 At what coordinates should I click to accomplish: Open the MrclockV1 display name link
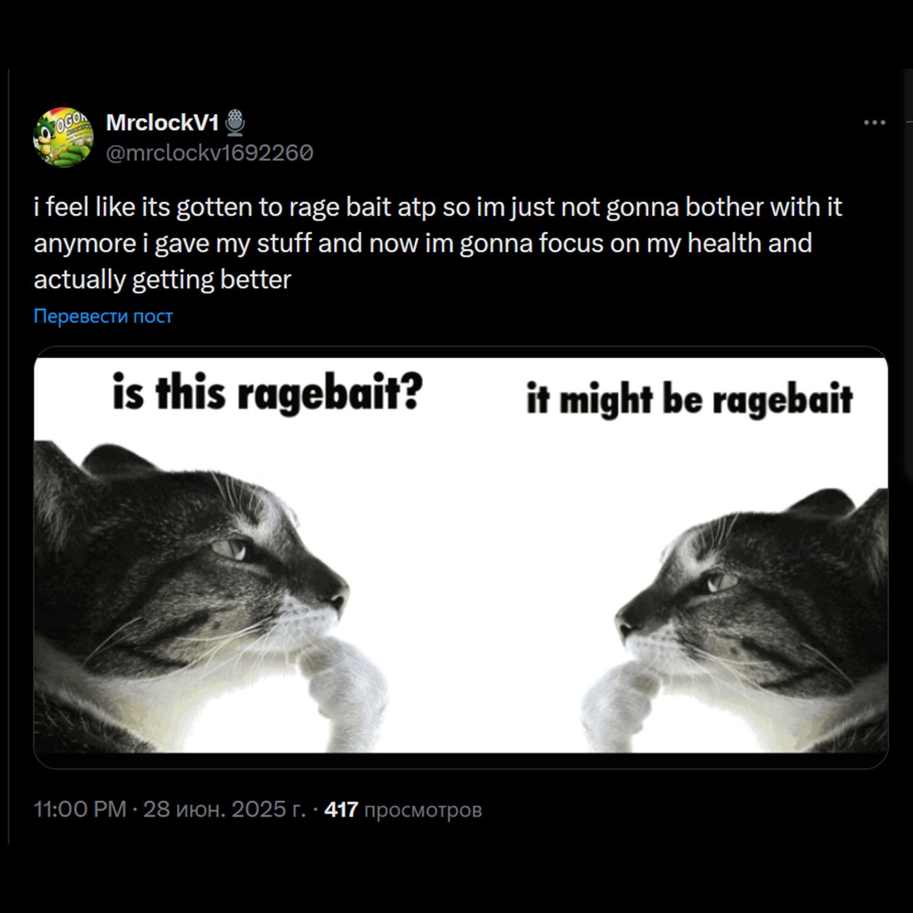162,122
